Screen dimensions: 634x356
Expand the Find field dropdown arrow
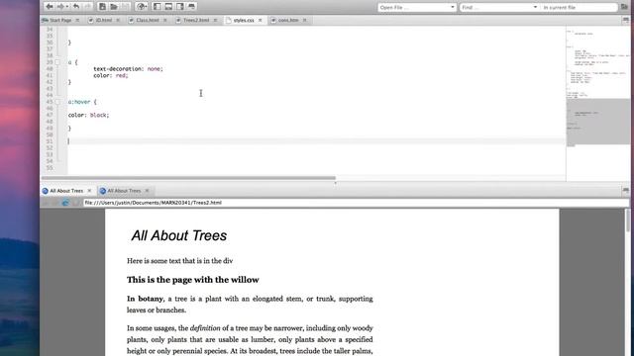[535, 7]
